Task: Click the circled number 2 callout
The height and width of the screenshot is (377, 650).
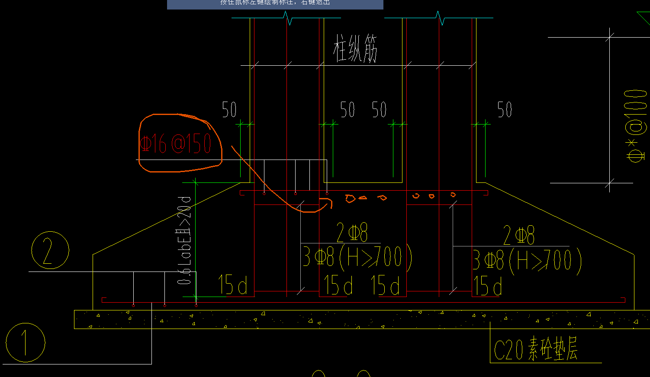Action: [x=50, y=250]
